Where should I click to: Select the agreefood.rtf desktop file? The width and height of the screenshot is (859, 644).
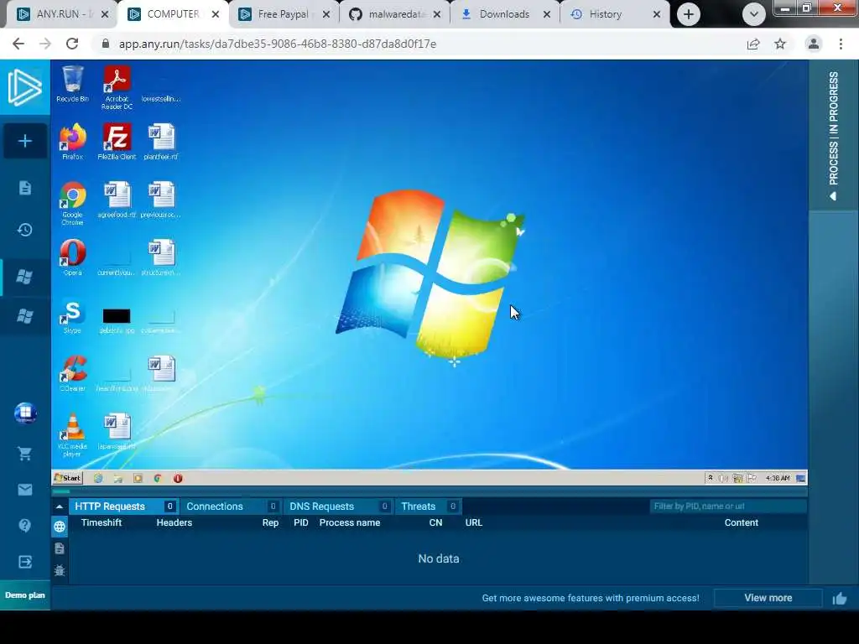pos(117,200)
